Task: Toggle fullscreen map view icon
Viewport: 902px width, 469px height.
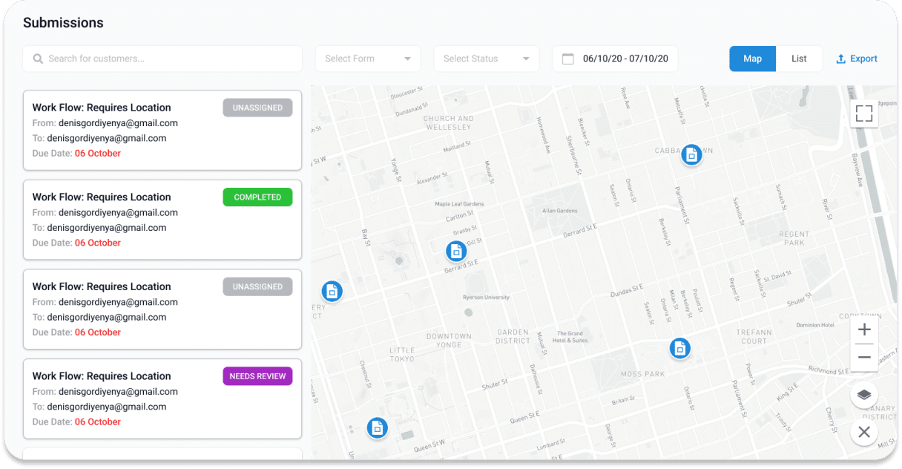Action: 864,114
